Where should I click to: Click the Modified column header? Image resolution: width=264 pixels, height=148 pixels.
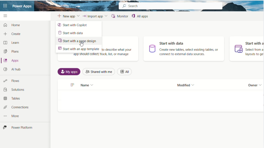point(184,85)
